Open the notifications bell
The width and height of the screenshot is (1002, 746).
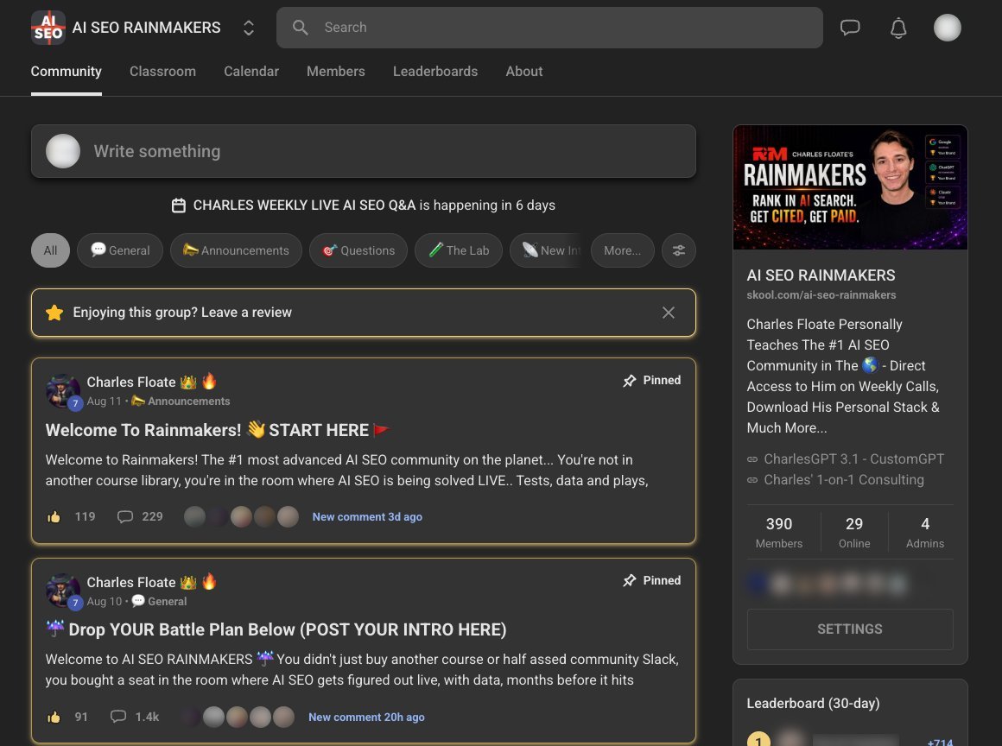(898, 28)
